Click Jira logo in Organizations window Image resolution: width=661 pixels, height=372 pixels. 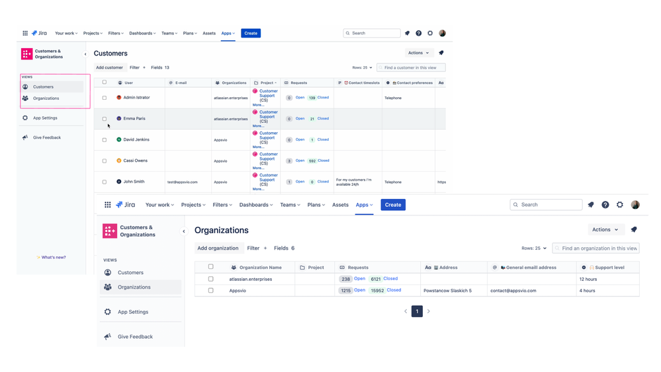126,205
